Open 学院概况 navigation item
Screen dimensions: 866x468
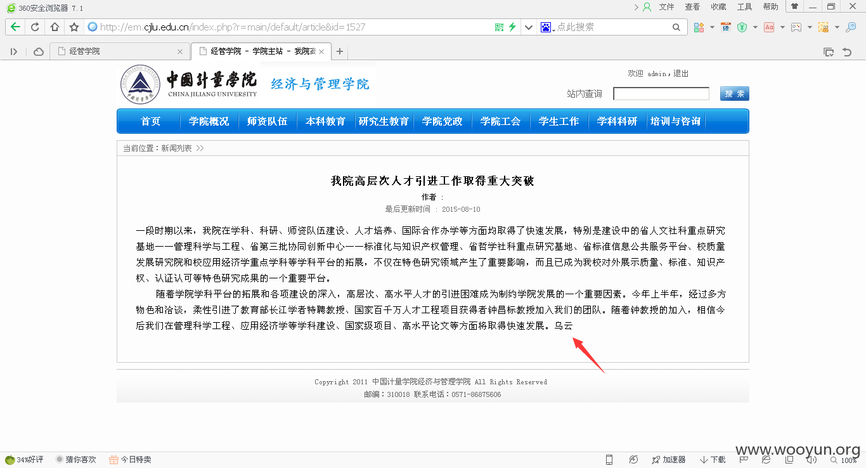209,121
